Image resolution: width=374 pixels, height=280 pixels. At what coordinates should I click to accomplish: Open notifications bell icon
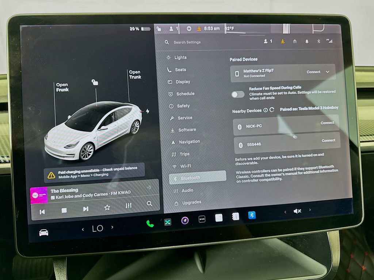point(307,42)
